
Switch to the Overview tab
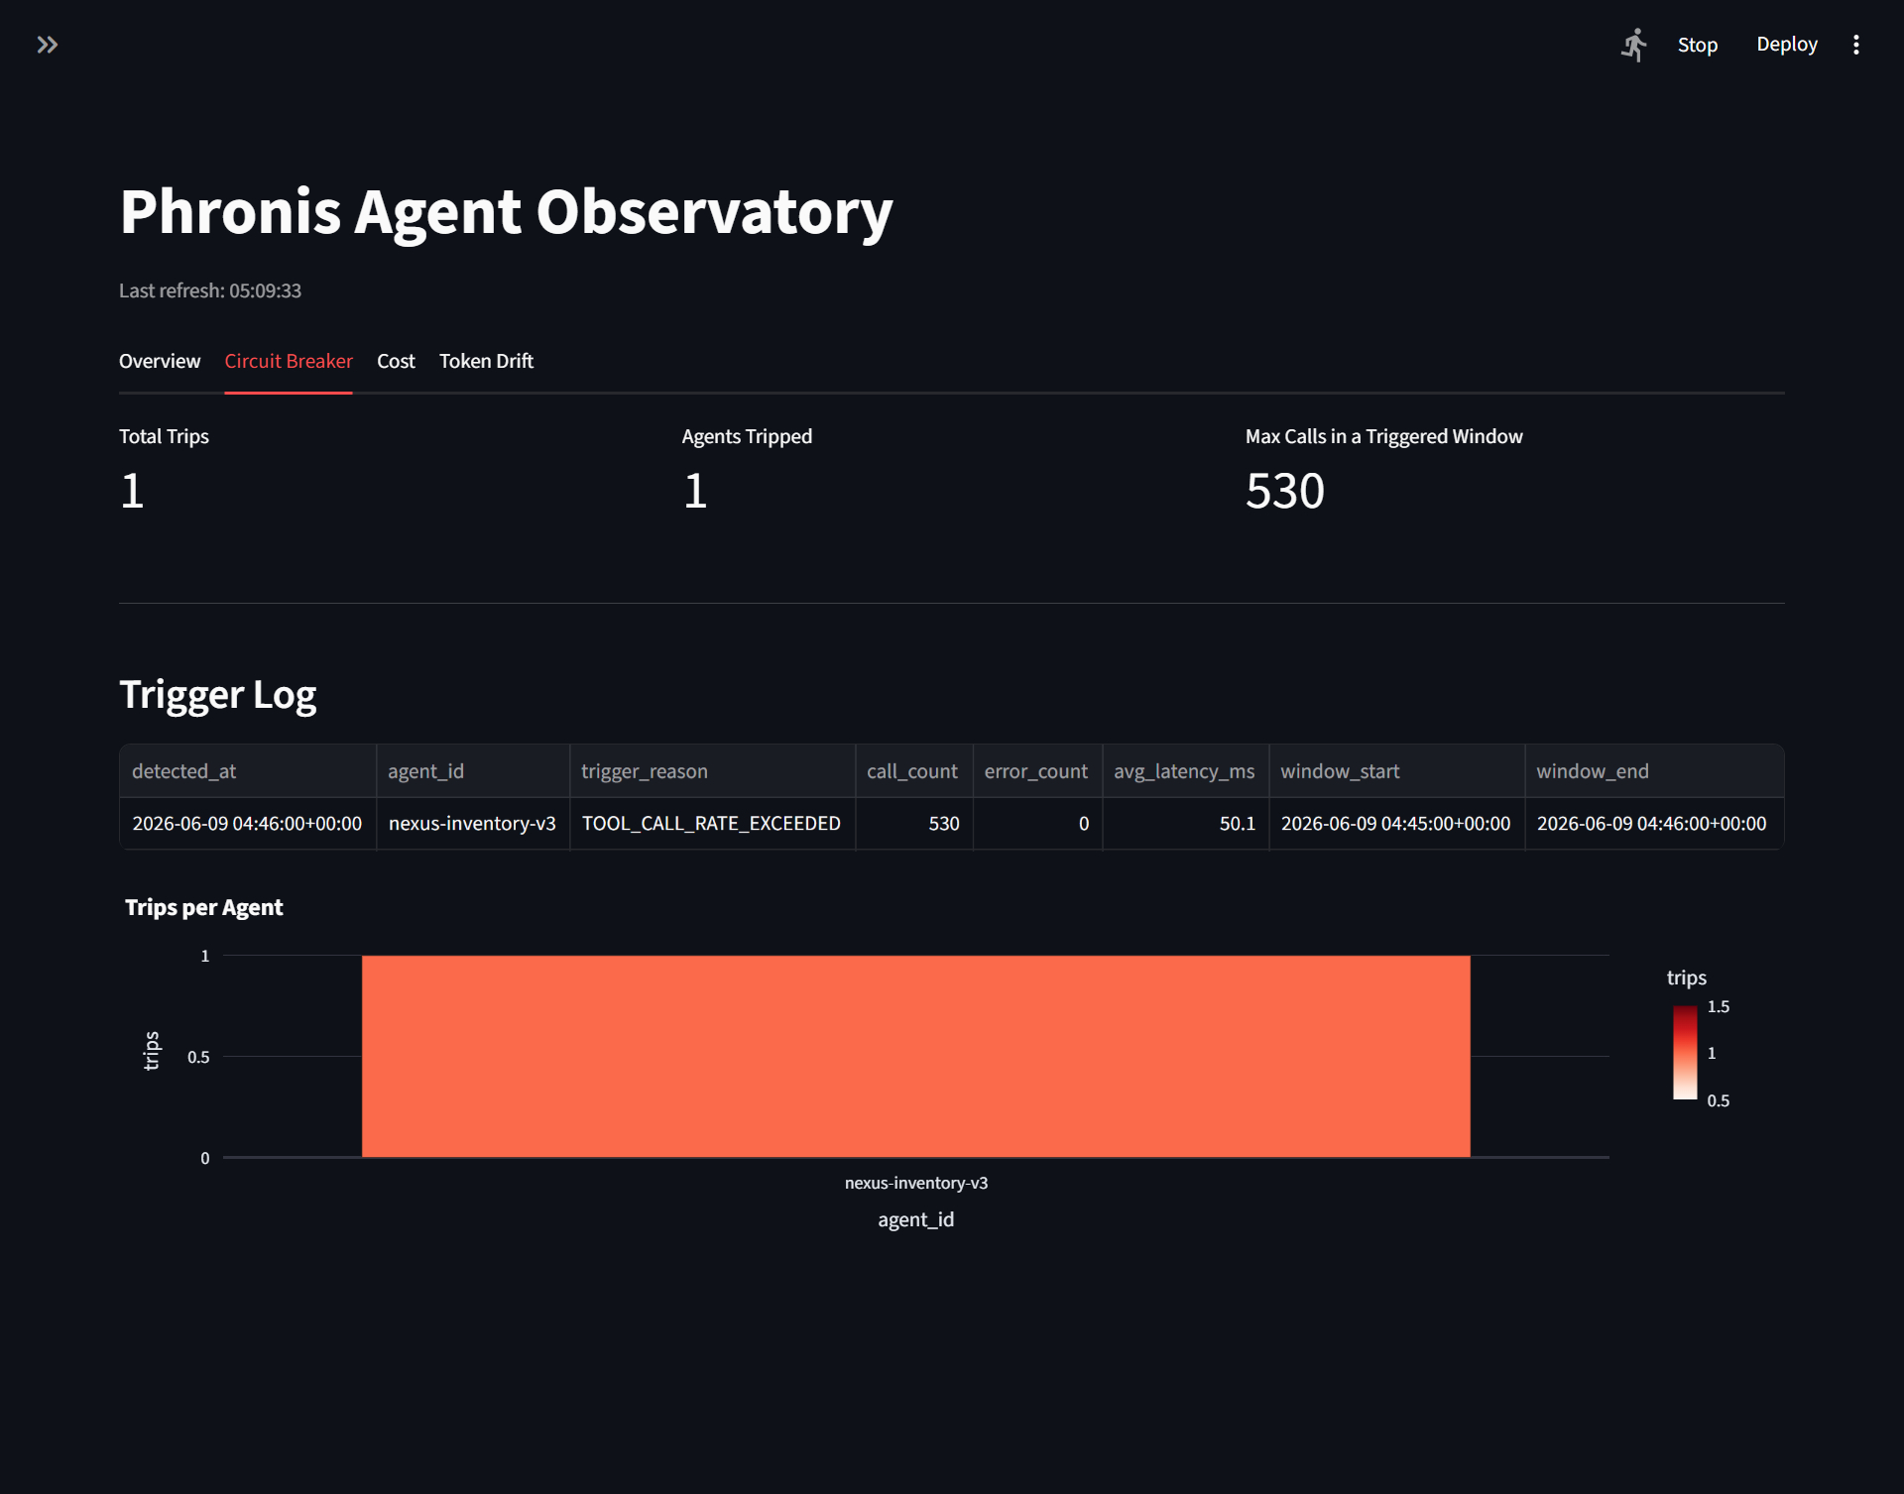[160, 361]
